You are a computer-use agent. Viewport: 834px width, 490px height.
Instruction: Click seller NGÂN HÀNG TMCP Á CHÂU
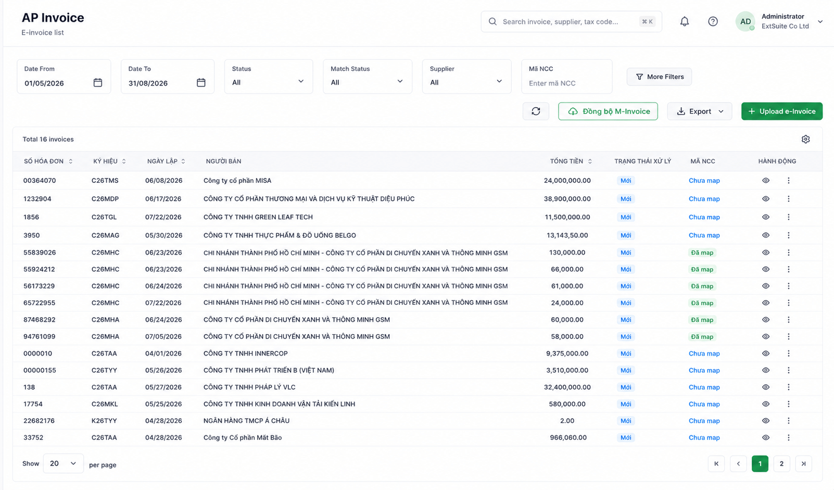(246, 421)
